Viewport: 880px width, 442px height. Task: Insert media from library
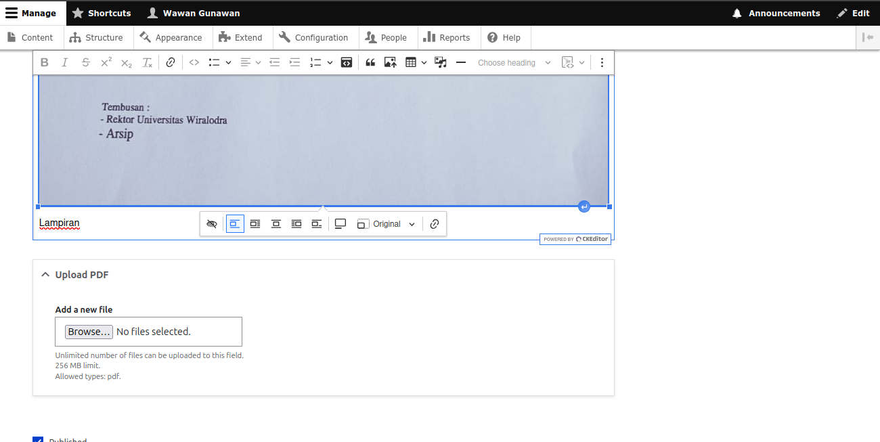coord(441,62)
